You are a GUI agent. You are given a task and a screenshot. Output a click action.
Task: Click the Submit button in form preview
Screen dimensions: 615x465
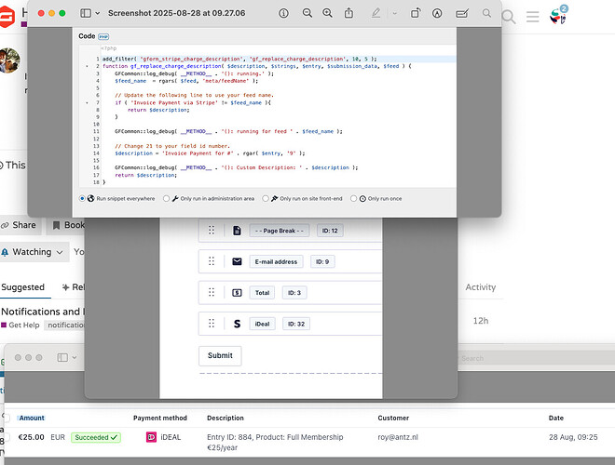click(x=220, y=355)
